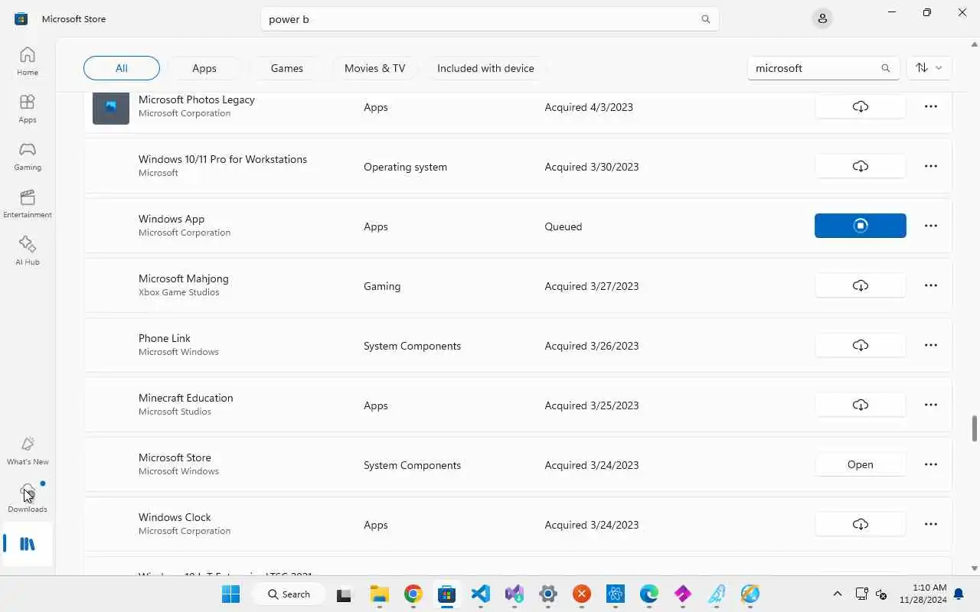Open more options for Windows App
Image resolution: width=980 pixels, height=612 pixels.
click(931, 226)
